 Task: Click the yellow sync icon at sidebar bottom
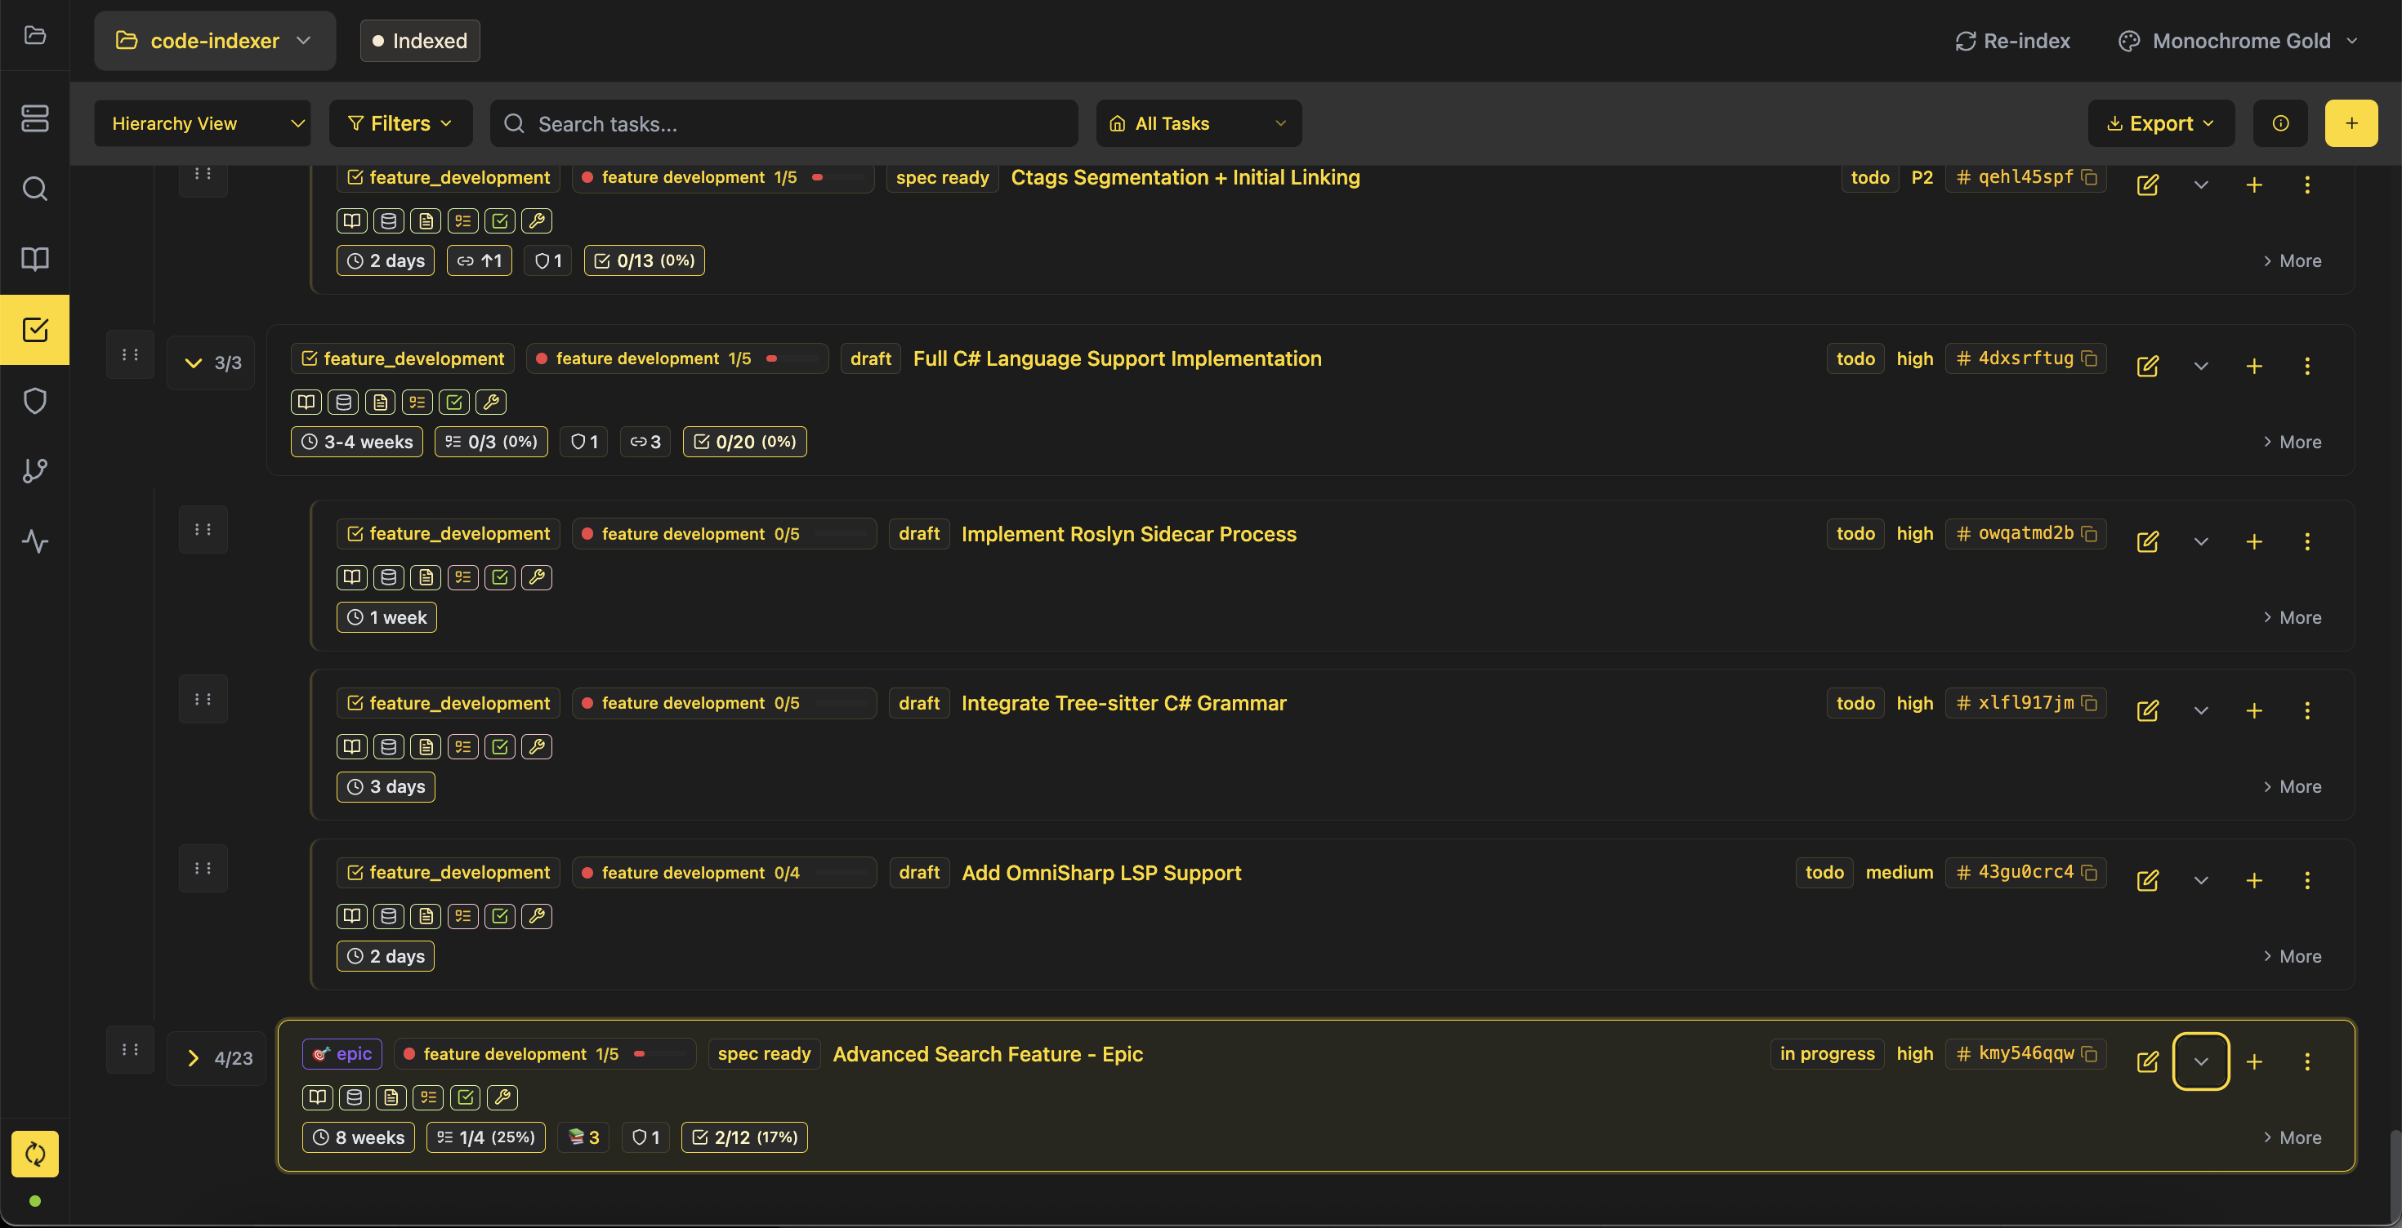pyautogui.click(x=34, y=1154)
